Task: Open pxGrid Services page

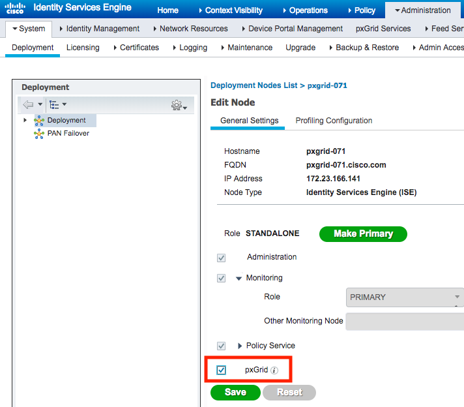Action: 383,29
